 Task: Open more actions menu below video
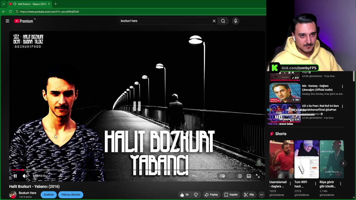point(261,195)
